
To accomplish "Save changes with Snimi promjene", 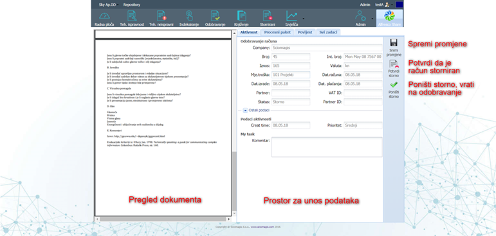I will 394,48.
